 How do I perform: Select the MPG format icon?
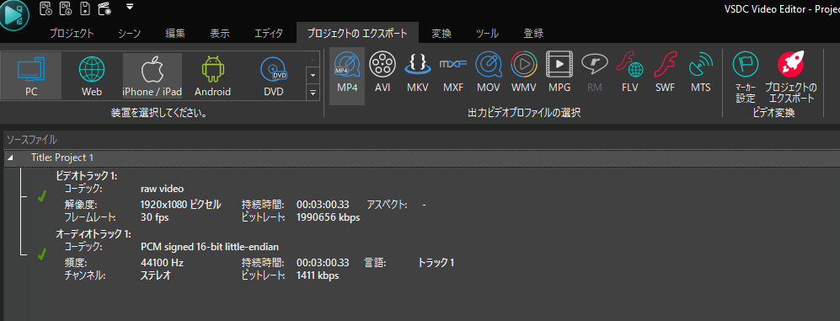tap(559, 76)
